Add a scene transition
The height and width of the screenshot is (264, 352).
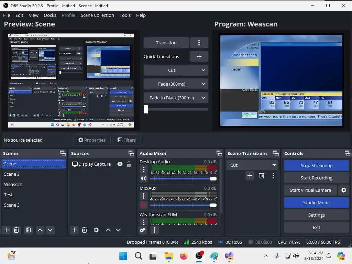click(250, 176)
